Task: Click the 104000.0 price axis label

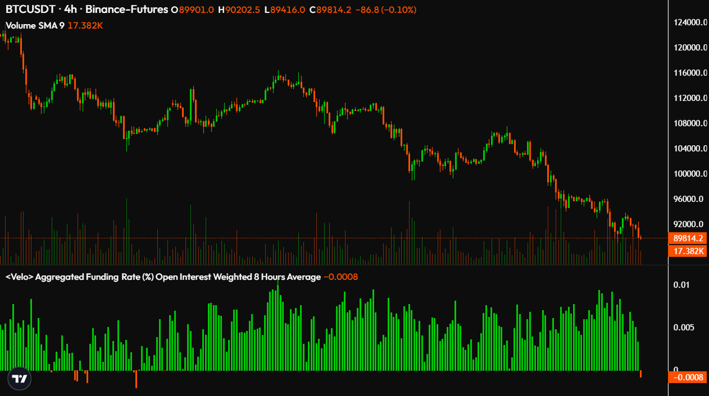Action: pyautogui.click(x=689, y=149)
